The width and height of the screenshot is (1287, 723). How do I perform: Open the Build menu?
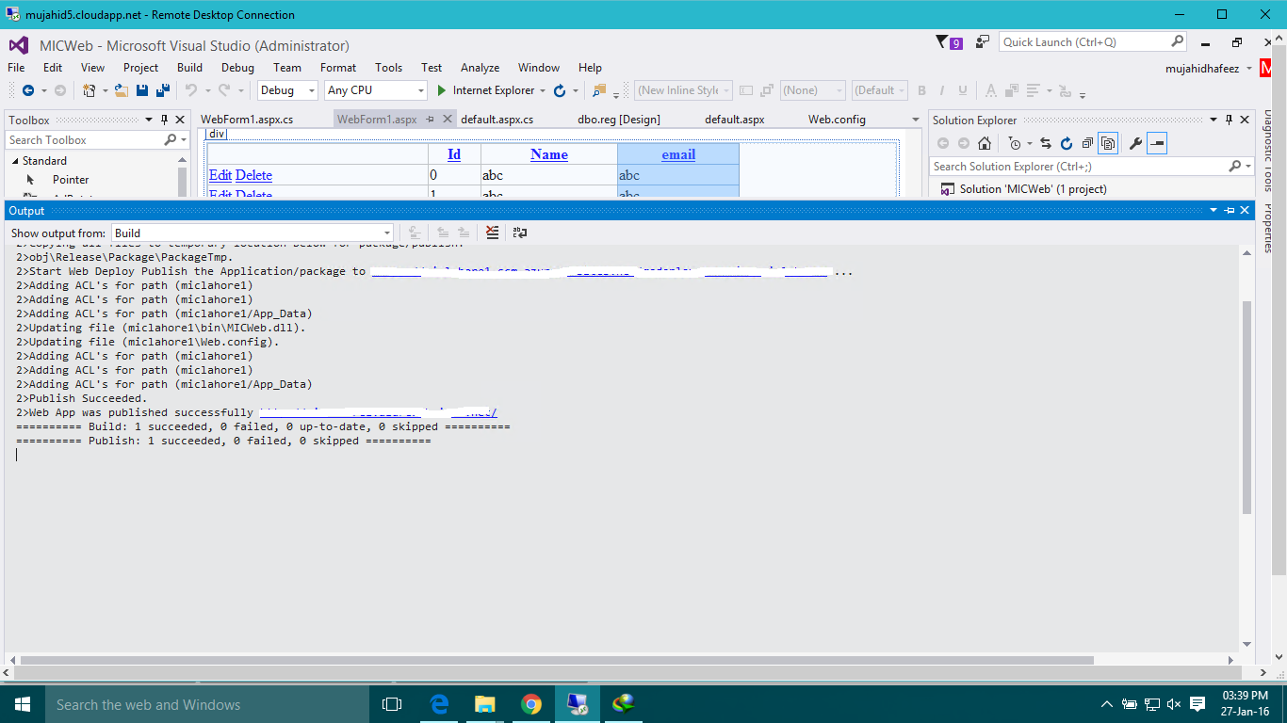[x=189, y=68]
